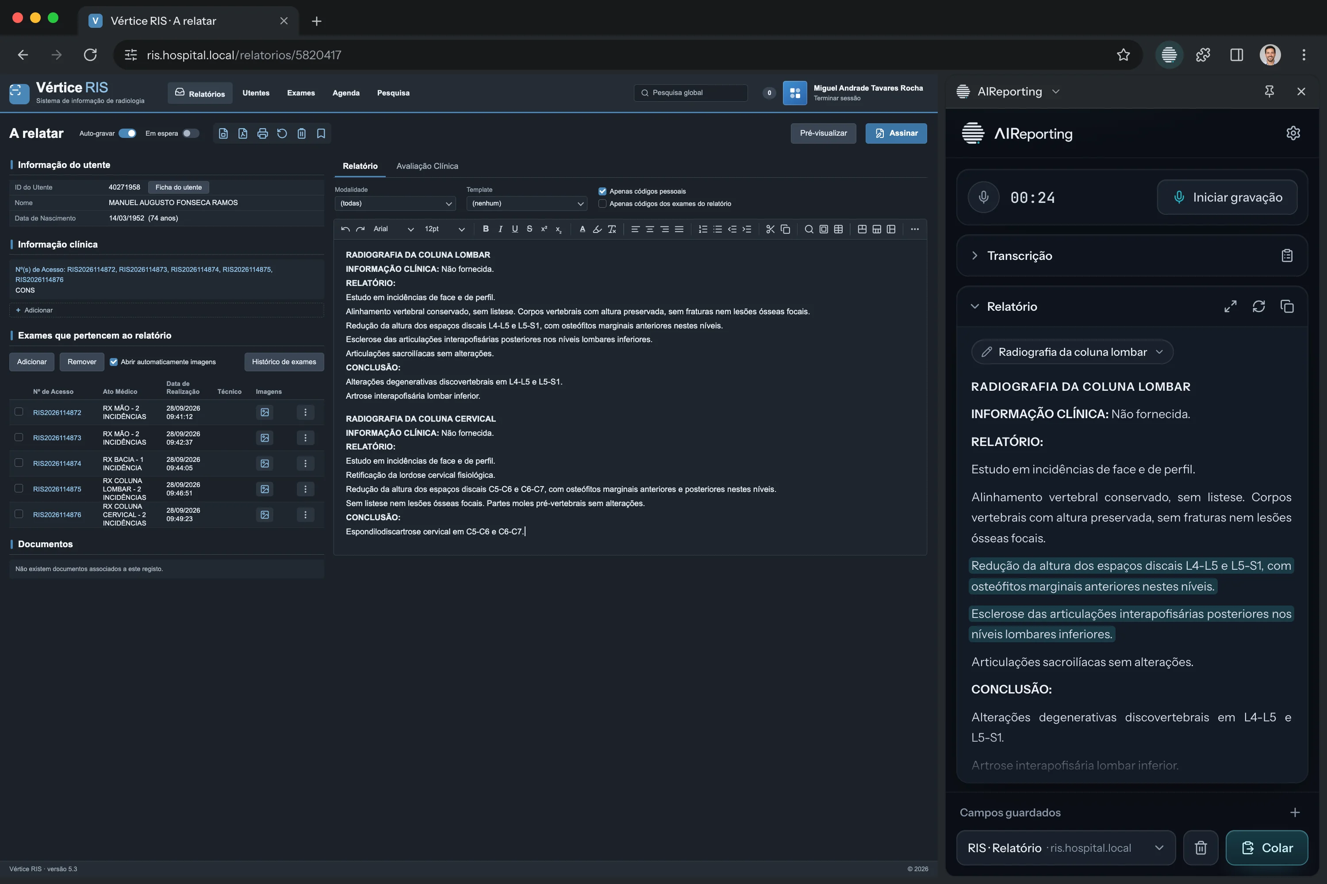Open the Radiografia da coluna lombar template dropdown

click(x=1072, y=352)
